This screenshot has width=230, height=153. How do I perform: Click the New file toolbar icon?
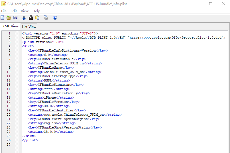click(2, 18)
